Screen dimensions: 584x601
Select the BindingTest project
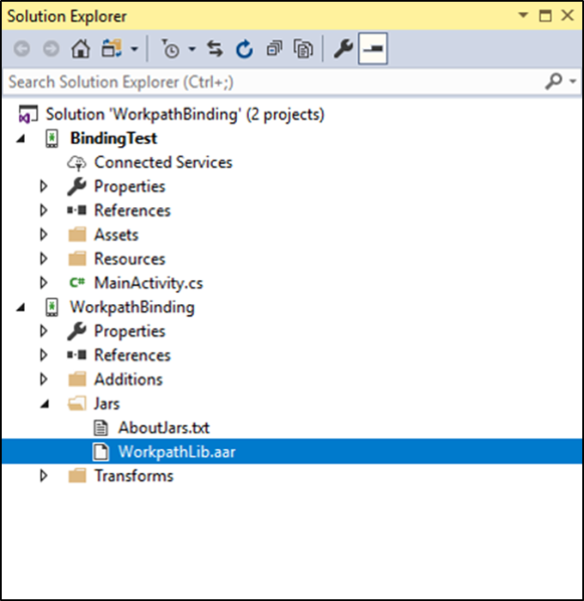click(113, 138)
